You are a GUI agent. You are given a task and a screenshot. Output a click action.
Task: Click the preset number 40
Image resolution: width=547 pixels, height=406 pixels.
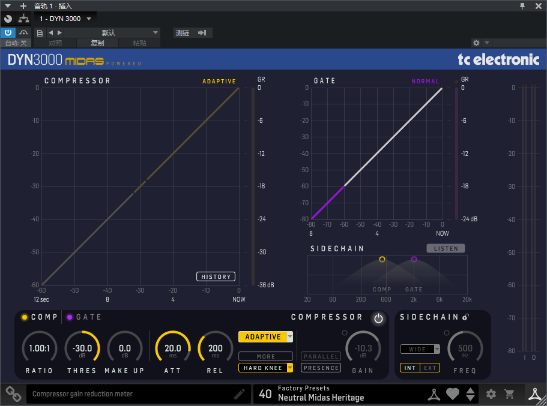[x=265, y=394]
